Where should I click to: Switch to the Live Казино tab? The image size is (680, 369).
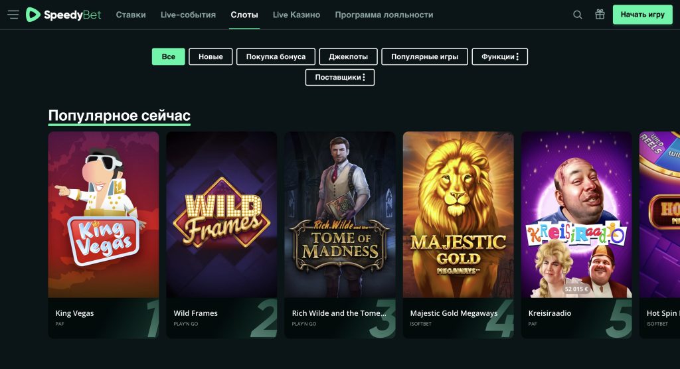coord(296,15)
